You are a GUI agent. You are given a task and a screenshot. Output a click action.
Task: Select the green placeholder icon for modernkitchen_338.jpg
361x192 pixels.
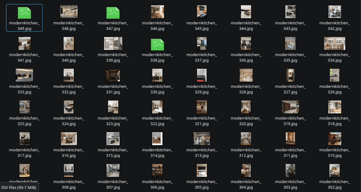click(157, 45)
